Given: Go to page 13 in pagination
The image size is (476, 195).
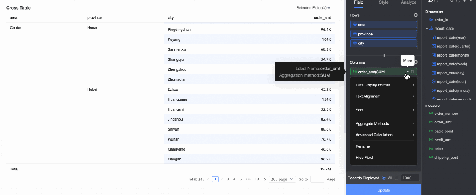Looking at the screenshot, I should [257, 179].
